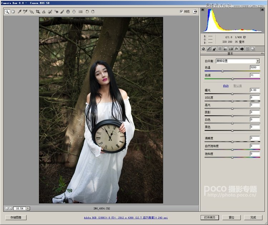Open the 白平衡 white balance dropdown
268x225 pixels.
pos(238,61)
